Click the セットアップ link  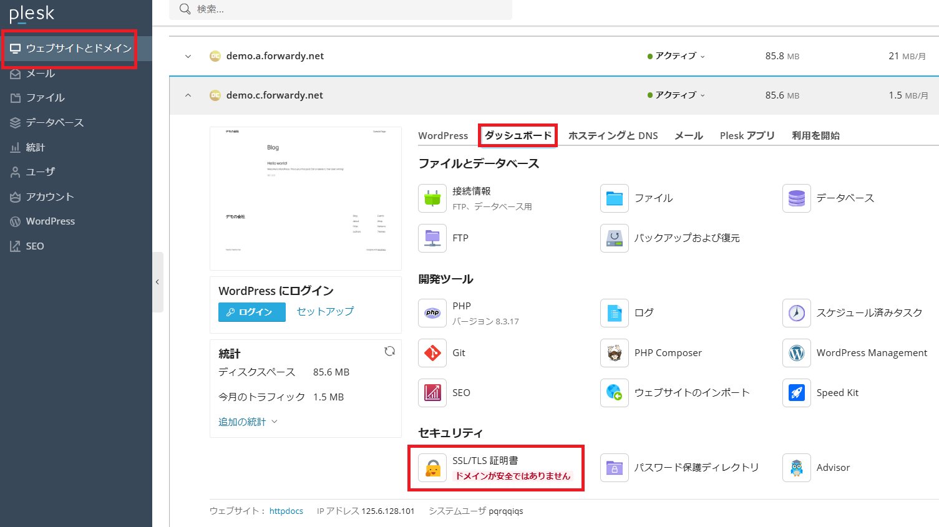pos(325,311)
